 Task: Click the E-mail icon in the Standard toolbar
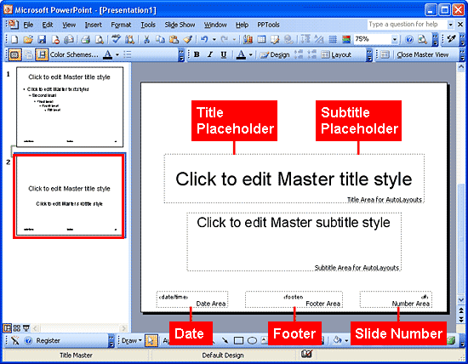tap(69, 39)
